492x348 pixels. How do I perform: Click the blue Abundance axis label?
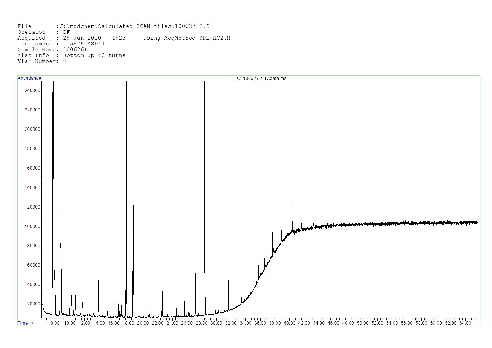pyautogui.click(x=29, y=78)
